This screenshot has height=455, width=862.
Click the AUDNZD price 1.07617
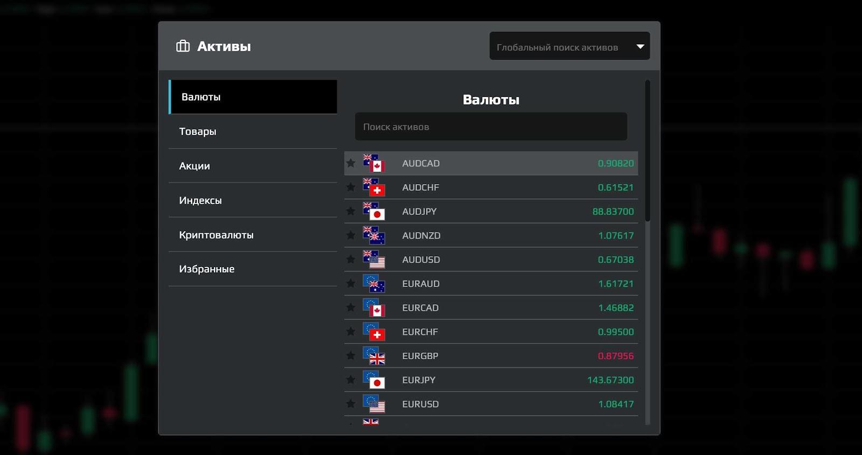[616, 235]
